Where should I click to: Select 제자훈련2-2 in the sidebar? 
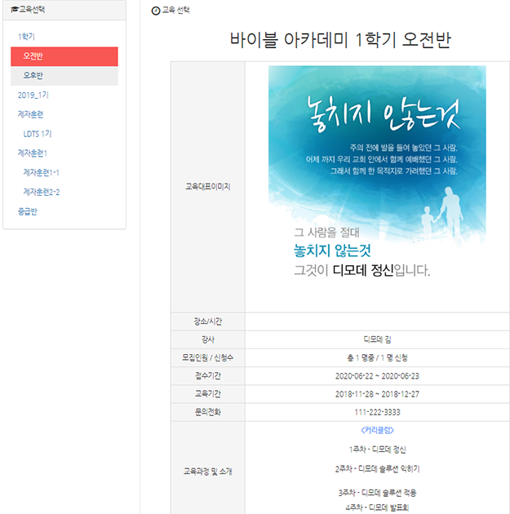[x=42, y=192]
